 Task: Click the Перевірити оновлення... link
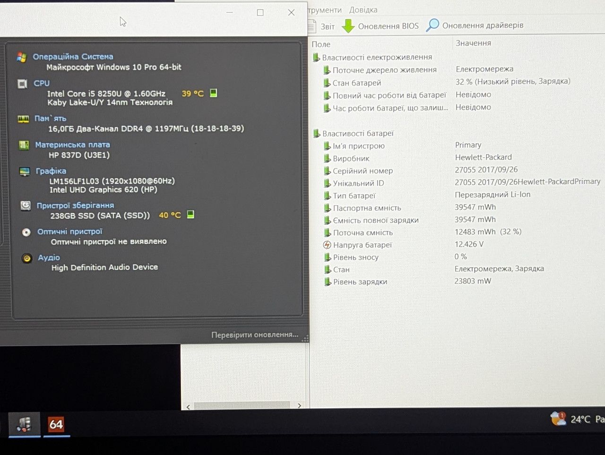(x=255, y=335)
